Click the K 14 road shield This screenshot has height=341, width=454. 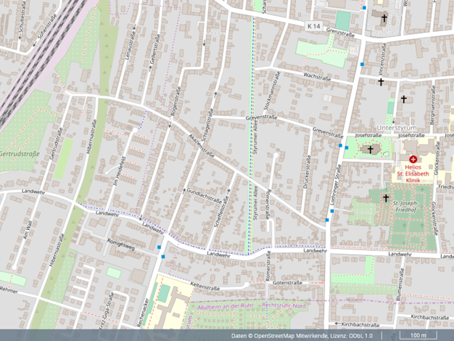point(313,26)
